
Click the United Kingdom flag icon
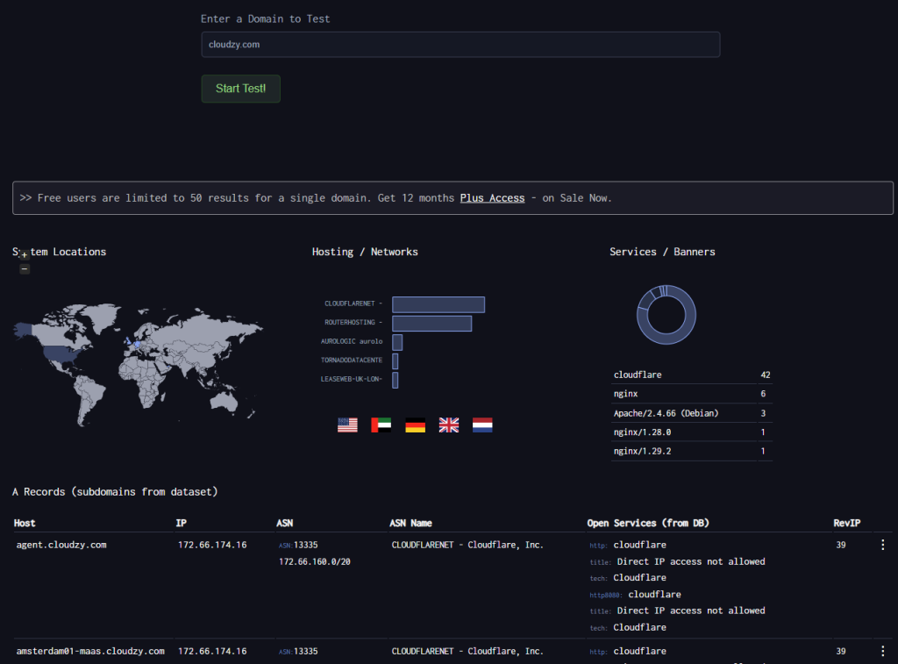(x=449, y=425)
